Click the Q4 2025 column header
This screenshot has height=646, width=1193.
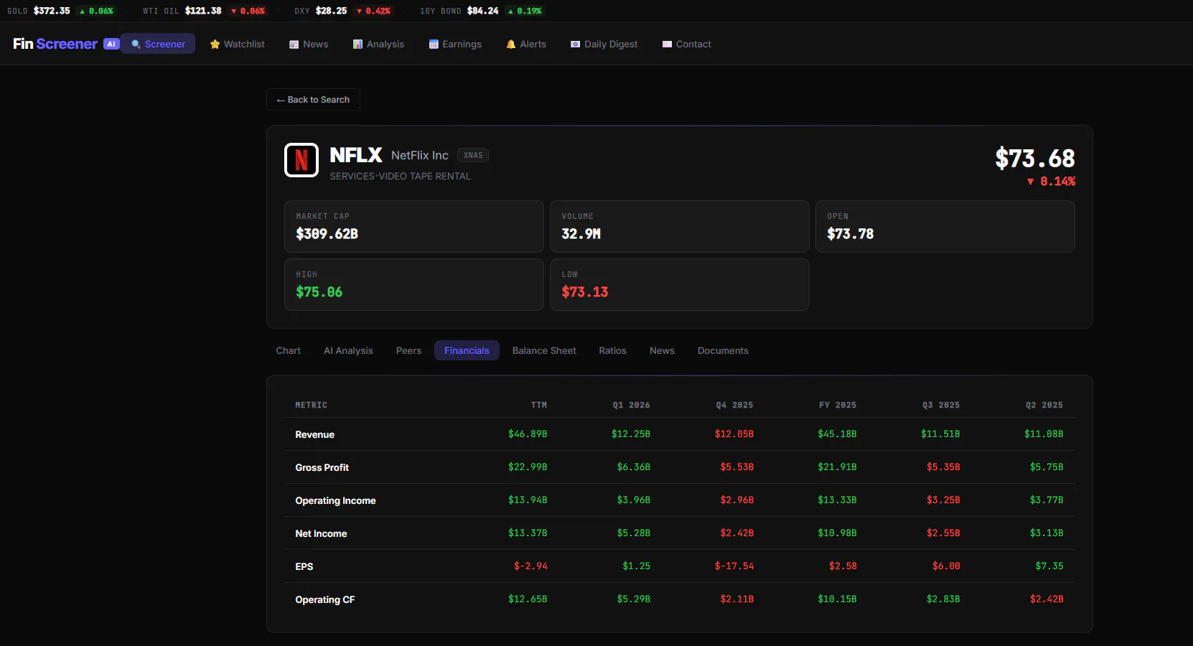coord(735,406)
